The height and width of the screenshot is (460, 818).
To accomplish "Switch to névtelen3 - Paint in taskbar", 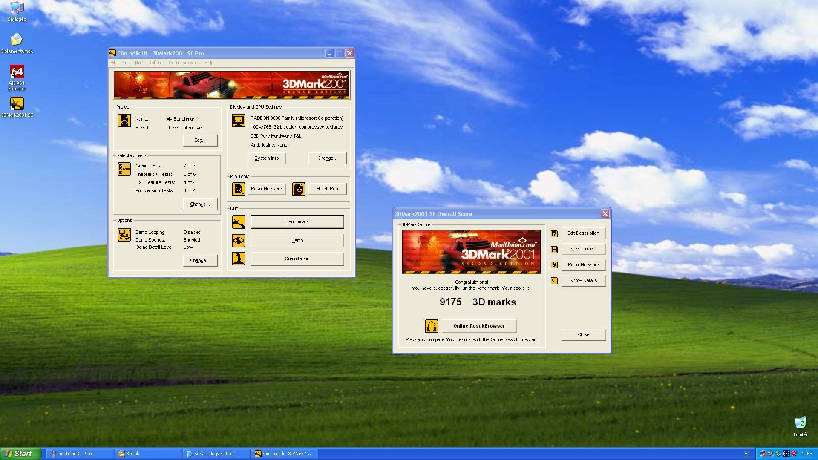I will (80, 454).
